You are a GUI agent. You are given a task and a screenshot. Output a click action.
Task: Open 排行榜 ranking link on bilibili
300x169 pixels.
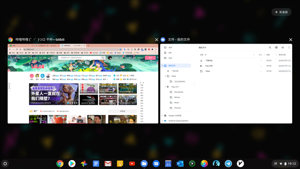coord(42,77)
